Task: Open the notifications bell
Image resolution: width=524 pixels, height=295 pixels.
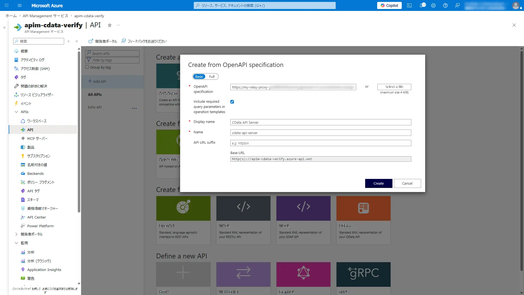Action: click(422, 5)
